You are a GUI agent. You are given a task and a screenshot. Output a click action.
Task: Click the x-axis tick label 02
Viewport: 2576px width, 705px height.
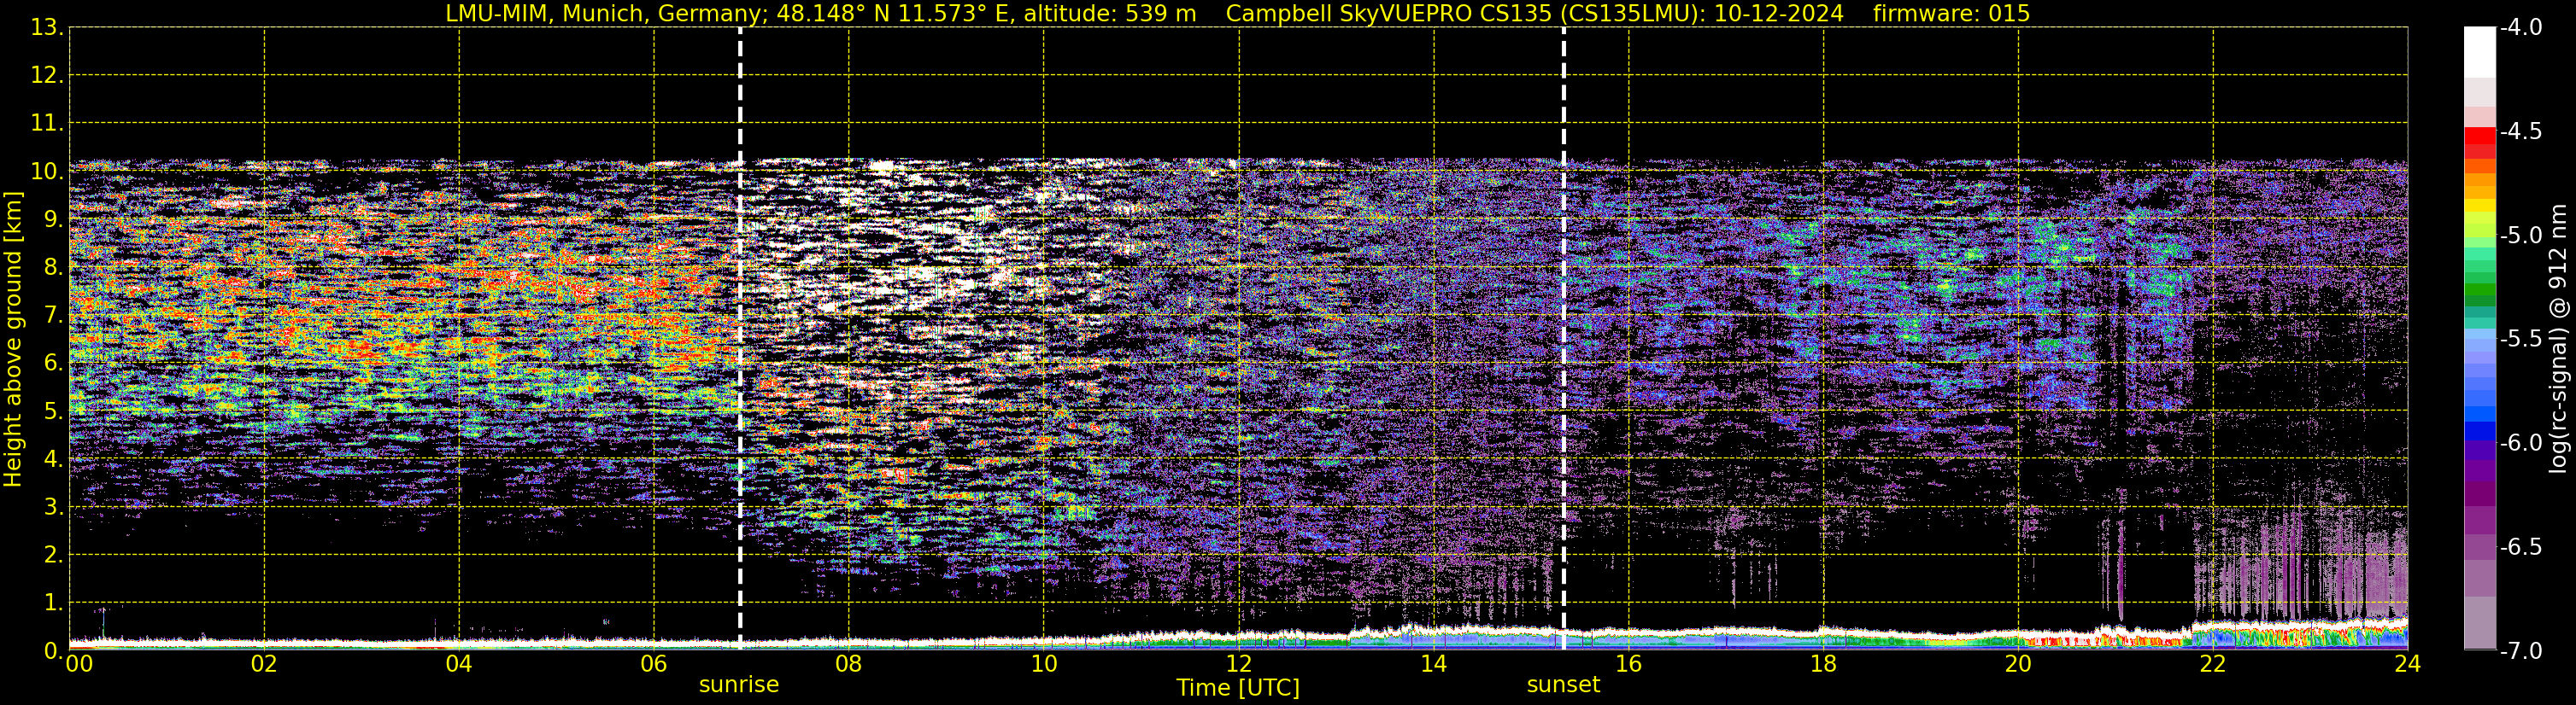point(264,664)
